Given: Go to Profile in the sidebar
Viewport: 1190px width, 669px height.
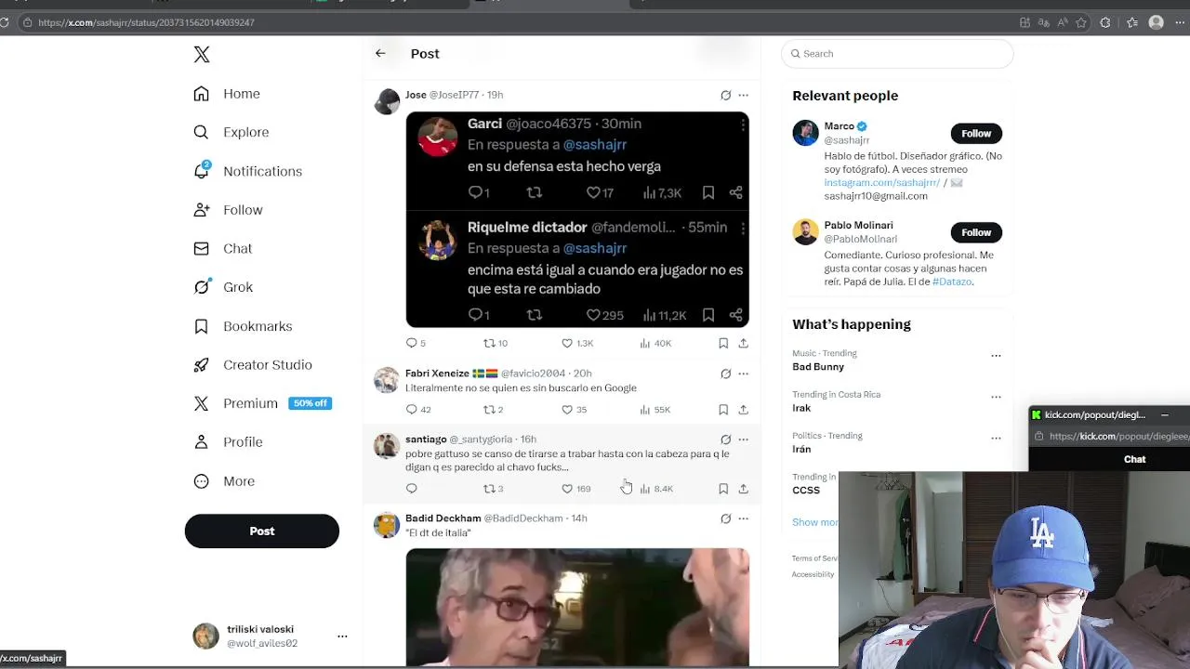Looking at the screenshot, I should (229, 442).
